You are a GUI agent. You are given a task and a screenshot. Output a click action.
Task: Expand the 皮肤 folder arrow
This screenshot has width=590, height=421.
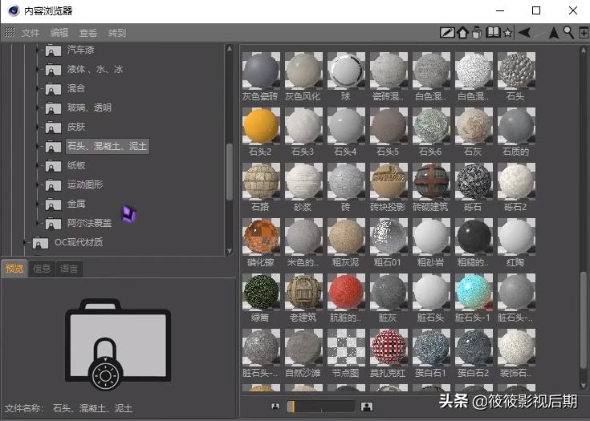[37, 127]
